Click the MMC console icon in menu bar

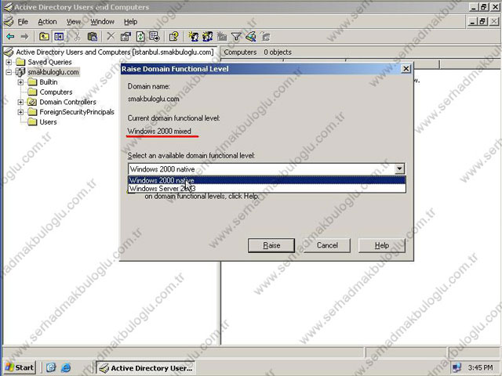click(9, 22)
